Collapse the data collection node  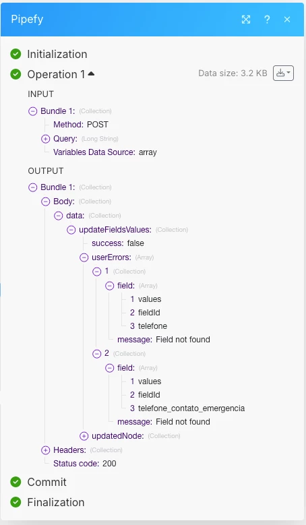(58, 216)
